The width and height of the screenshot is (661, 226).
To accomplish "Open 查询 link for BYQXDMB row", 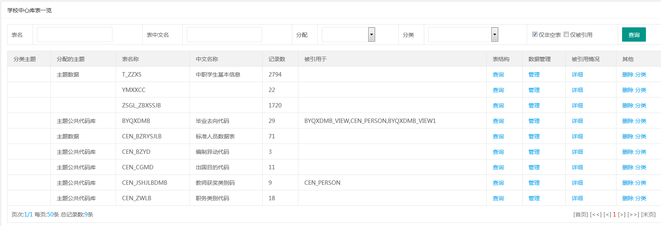I will click(498, 121).
